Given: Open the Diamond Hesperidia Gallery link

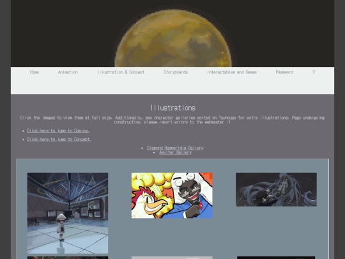Looking at the screenshot, I should pyautogui.click(x=175, y=148).
